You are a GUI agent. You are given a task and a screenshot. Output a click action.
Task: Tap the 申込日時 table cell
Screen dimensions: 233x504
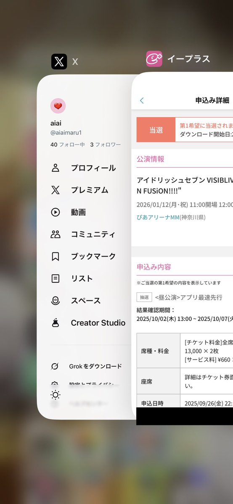158,401
